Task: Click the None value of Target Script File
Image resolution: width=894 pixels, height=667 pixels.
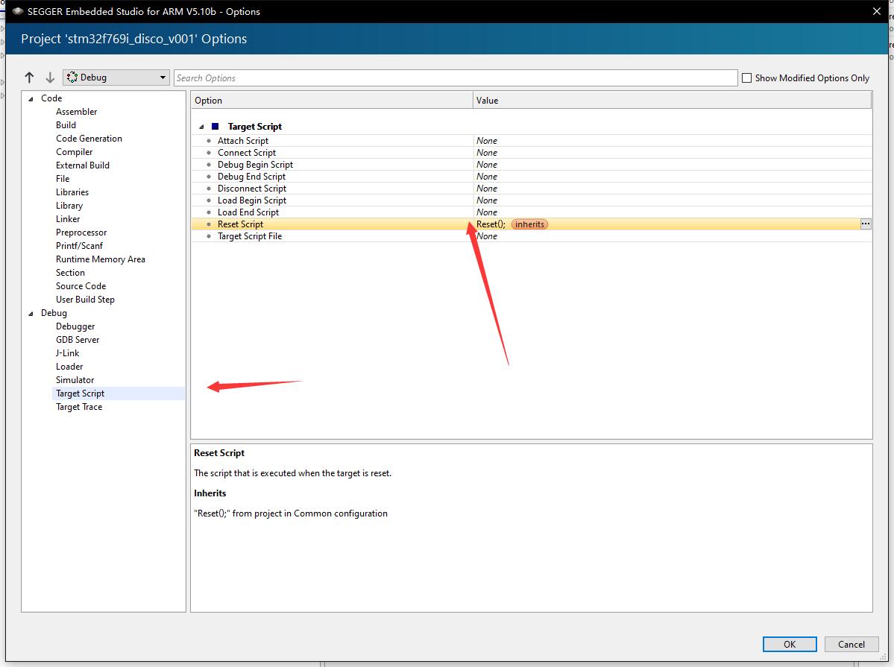Action: click(487, 236)
